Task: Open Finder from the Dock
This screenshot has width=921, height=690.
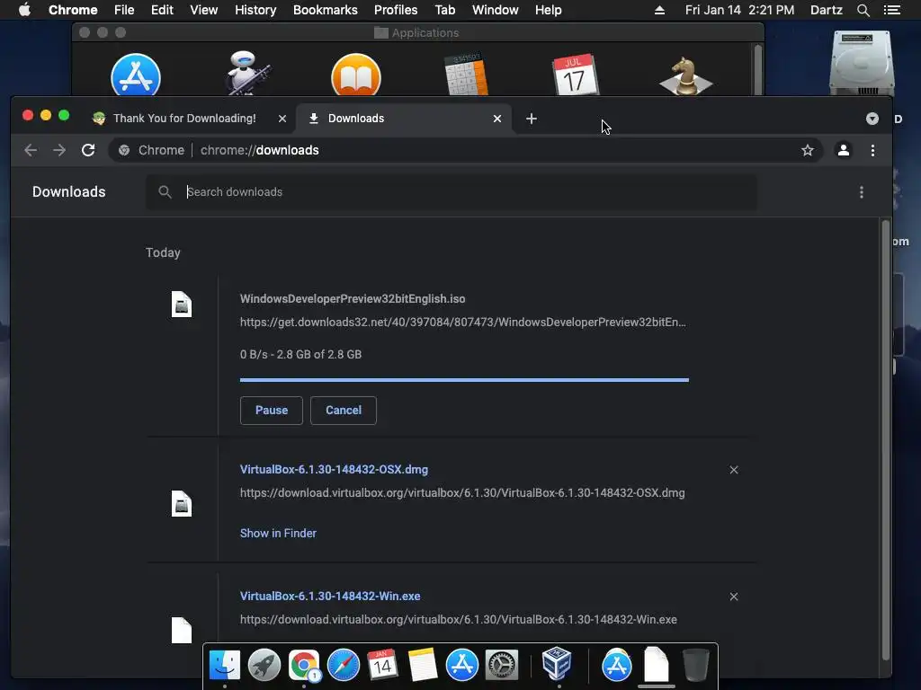Action: pos(224,665)
